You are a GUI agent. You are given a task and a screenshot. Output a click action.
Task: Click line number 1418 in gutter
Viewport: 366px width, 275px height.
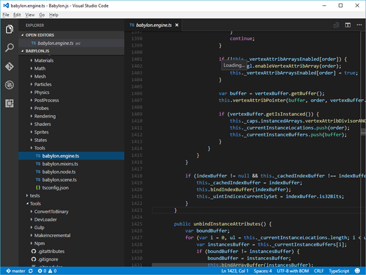(137, 176)
